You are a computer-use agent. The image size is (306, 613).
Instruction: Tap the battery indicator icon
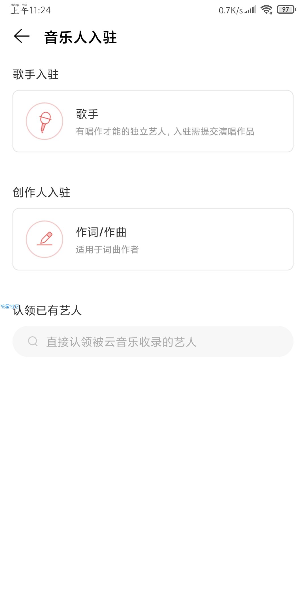[x=286, y=10]
